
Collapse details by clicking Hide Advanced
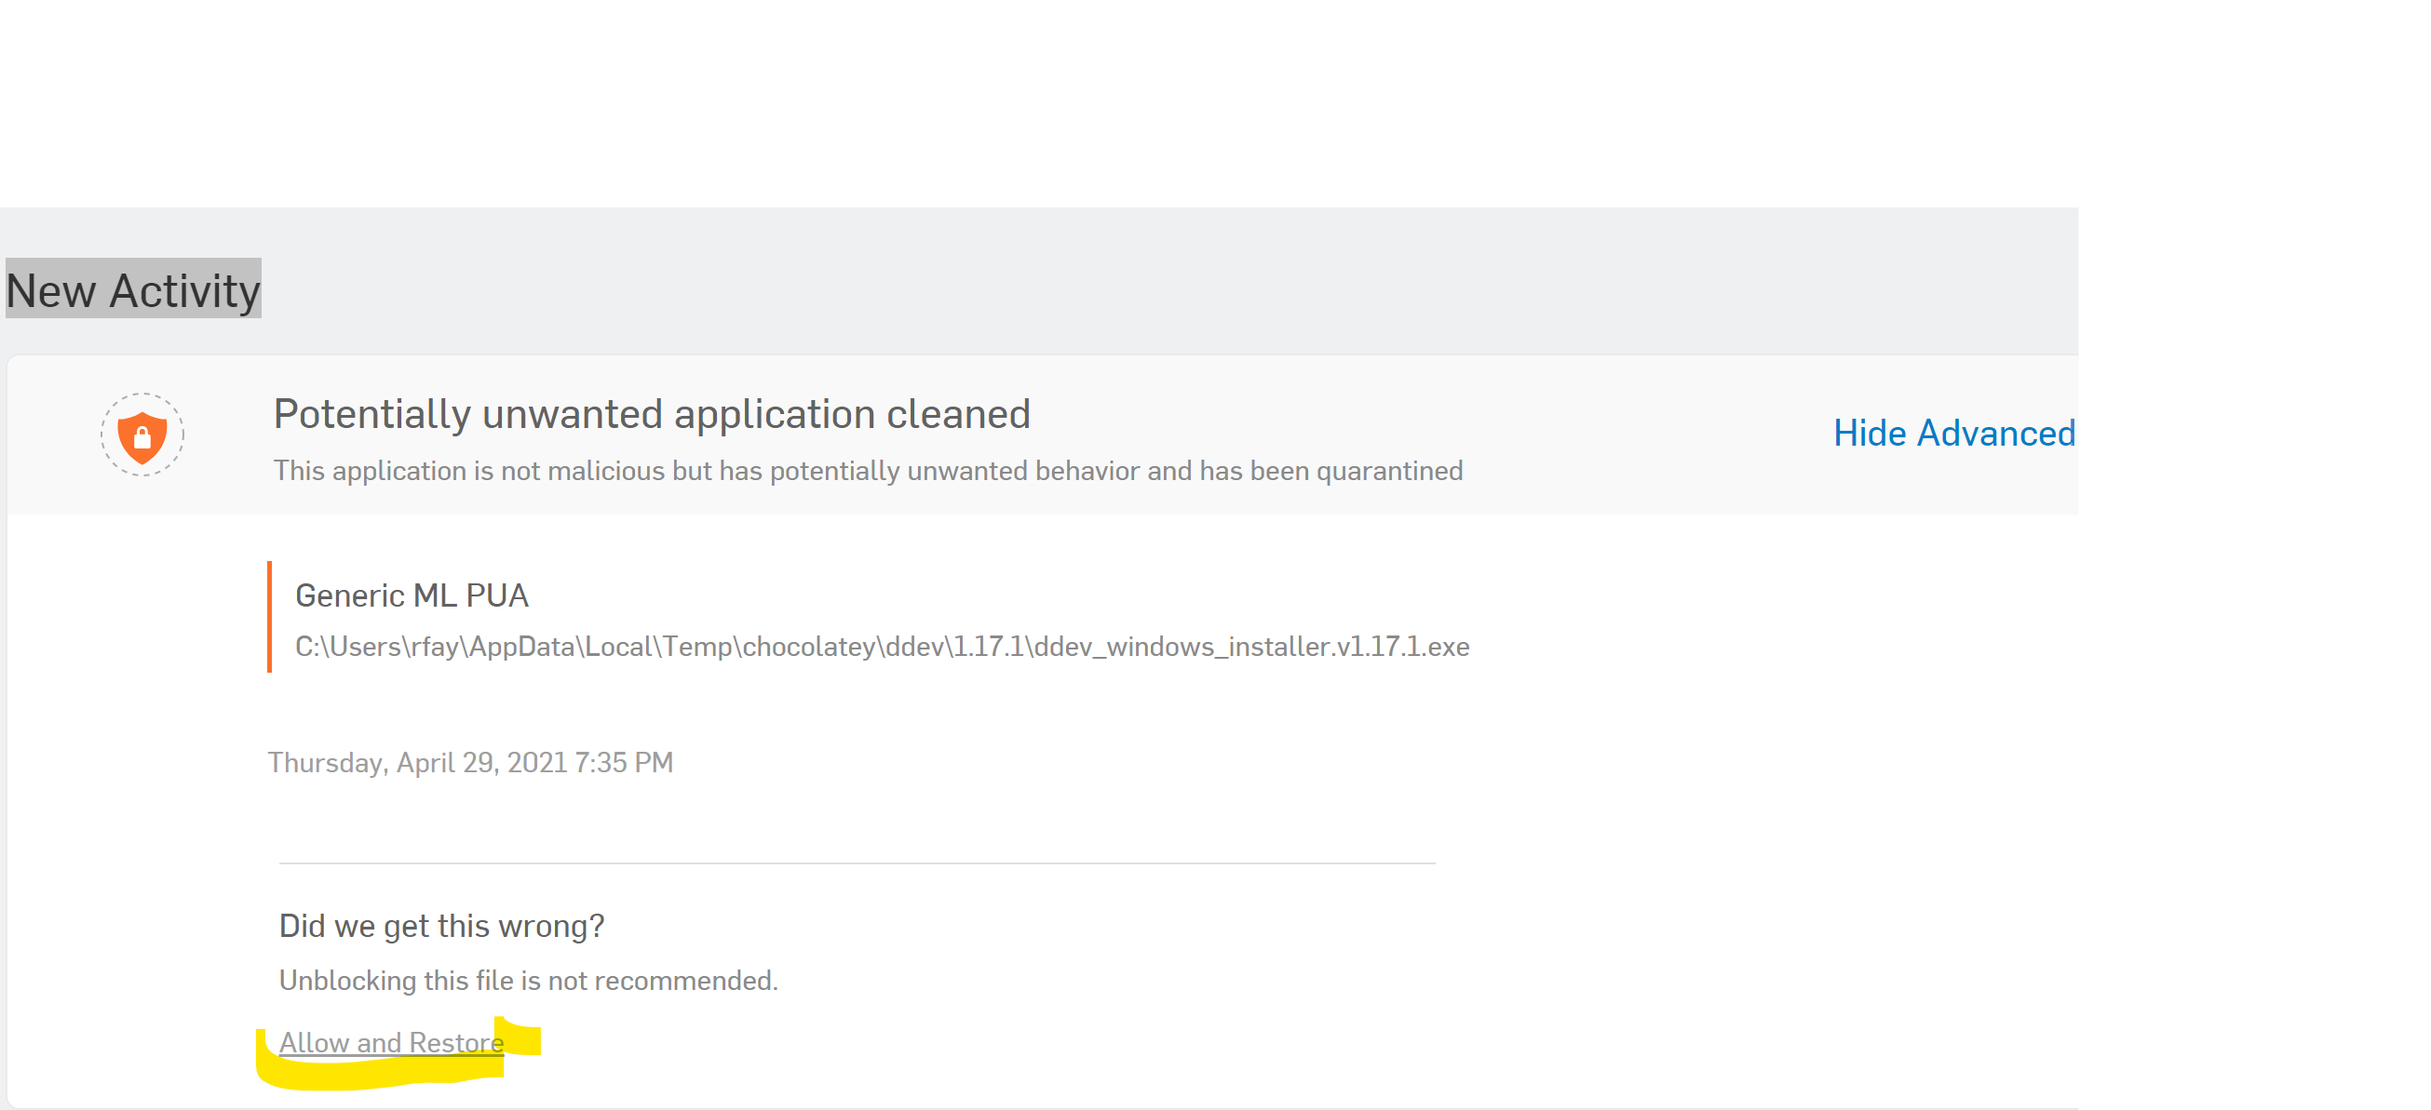1952,433
